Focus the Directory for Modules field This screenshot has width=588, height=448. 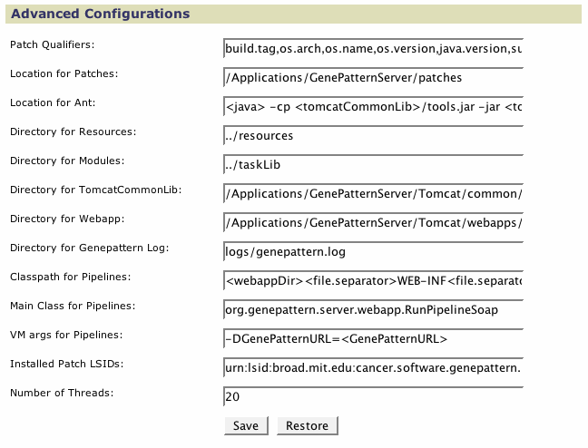pos(373,164)
